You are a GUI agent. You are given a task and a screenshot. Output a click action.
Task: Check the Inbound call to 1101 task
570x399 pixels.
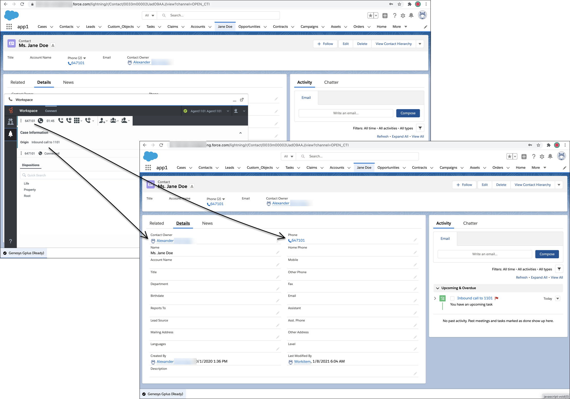pos(452,298)
